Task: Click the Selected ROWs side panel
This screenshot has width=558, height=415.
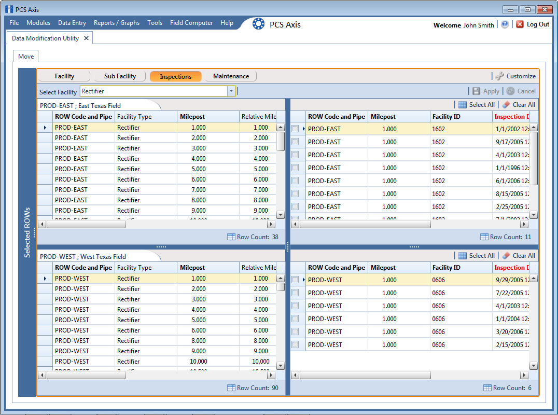Action: (27, 232)
